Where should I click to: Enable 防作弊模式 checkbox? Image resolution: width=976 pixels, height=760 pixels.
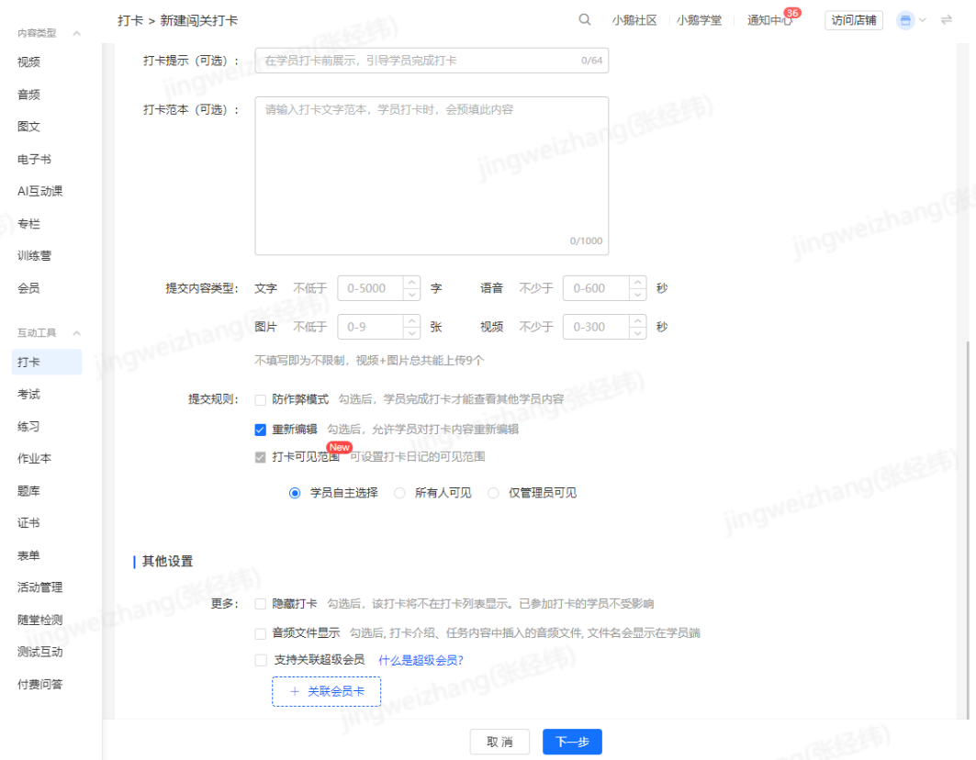coord(260,399)
